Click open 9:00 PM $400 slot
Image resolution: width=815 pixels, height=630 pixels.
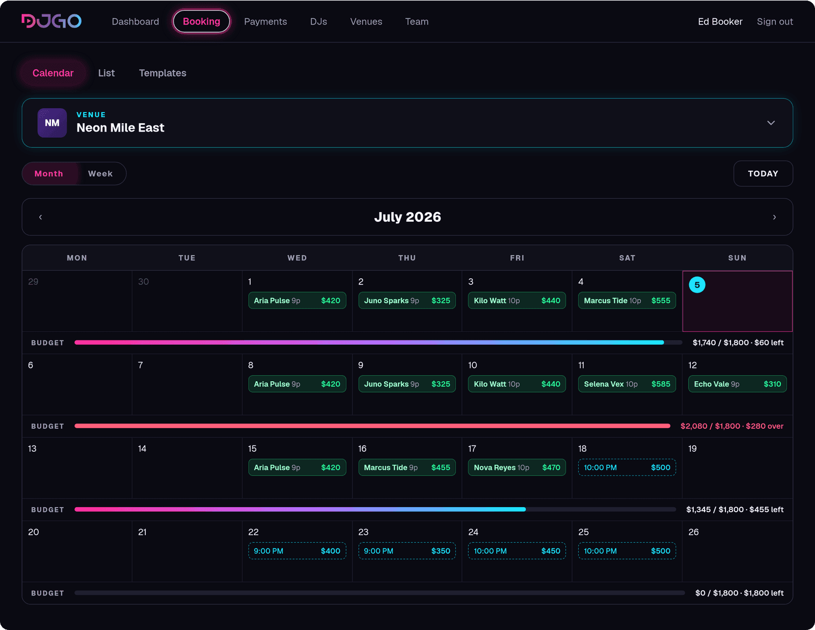[x=297, y=551]
